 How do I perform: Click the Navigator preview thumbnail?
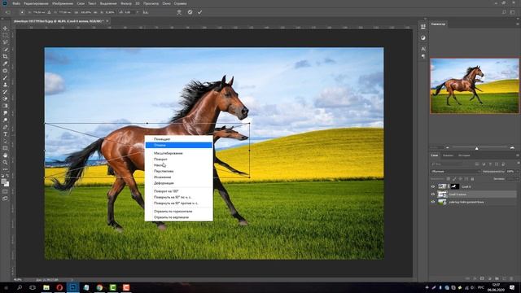(x=475, y=86)
